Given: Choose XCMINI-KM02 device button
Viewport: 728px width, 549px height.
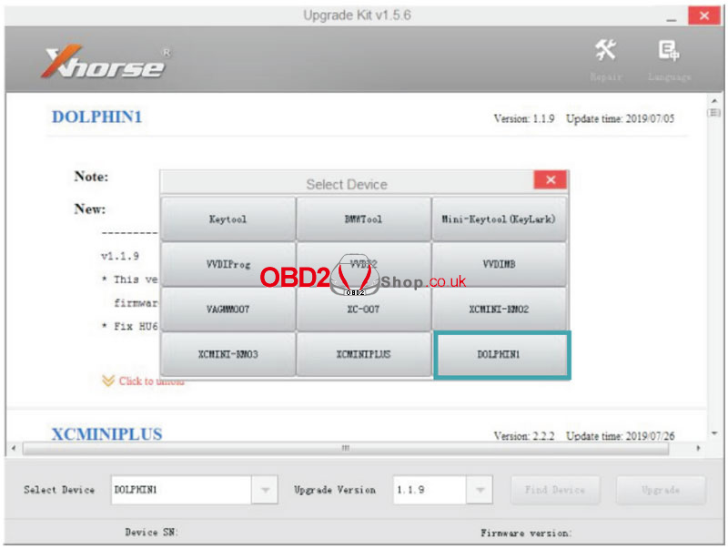Looking at the screenshot, I should [x=499, y=309].
